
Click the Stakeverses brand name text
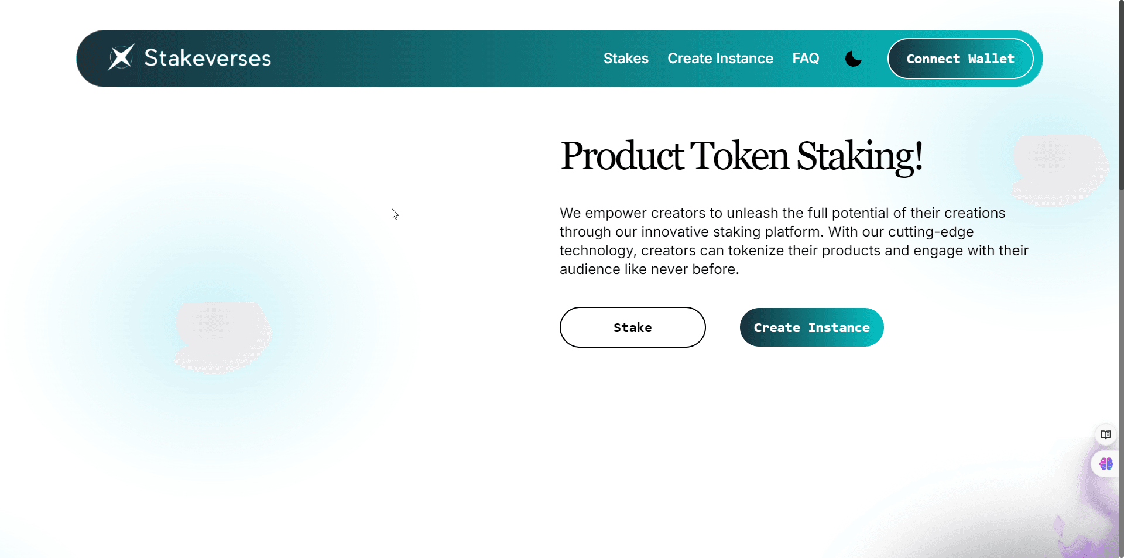207,58
